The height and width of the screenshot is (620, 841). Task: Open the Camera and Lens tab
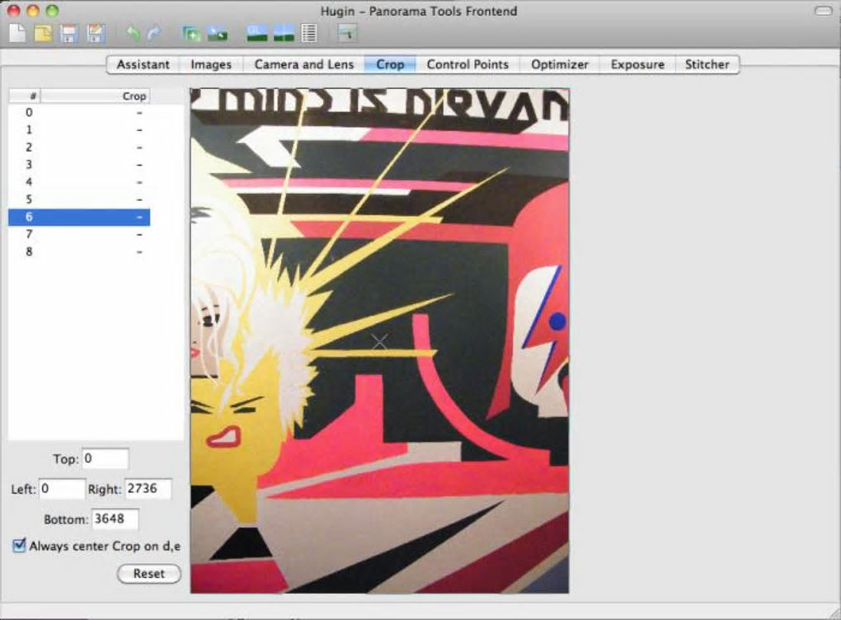[x=304, y=64]
